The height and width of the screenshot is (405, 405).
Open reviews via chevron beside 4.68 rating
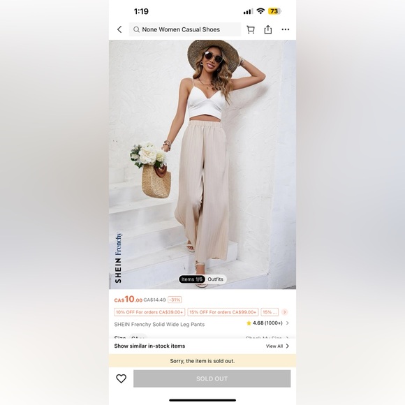[x=288, y=323]
